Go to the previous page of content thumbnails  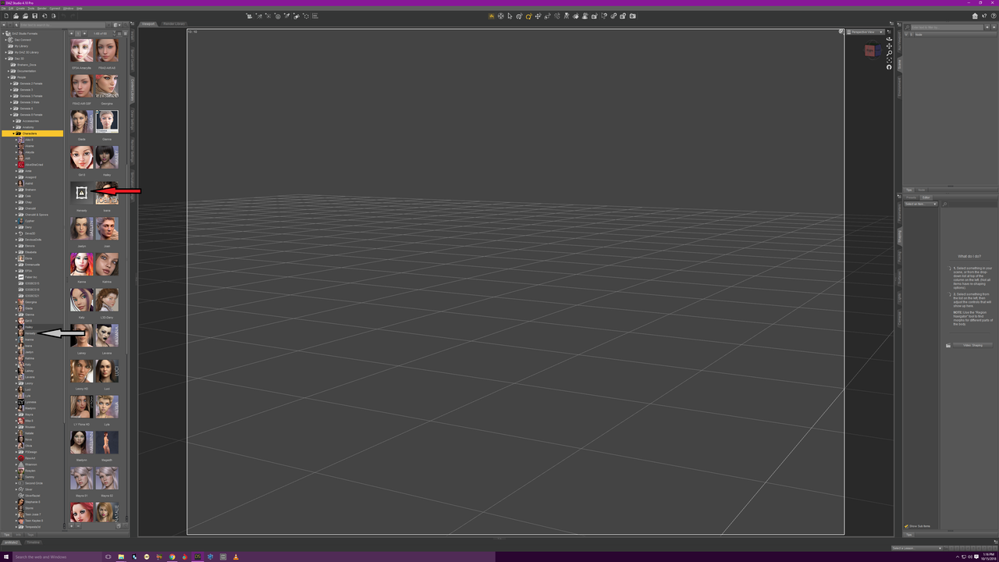72,34
